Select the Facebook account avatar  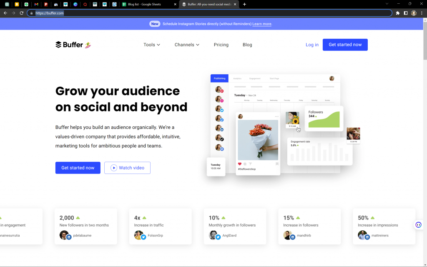(x=219, y=118)
